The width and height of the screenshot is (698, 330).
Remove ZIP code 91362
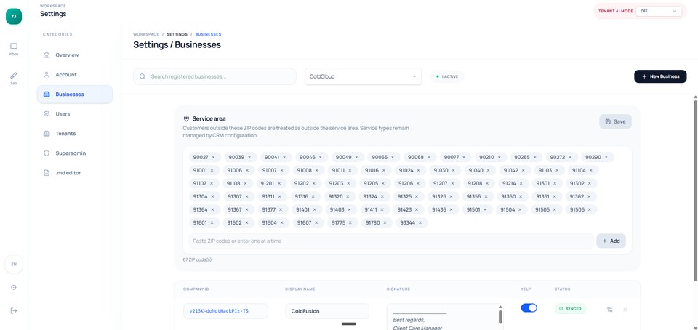click(x=589, y=196)
